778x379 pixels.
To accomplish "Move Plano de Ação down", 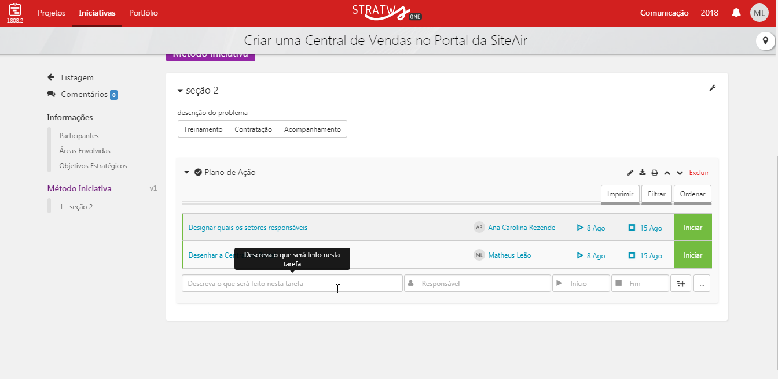I will [680, 173].
